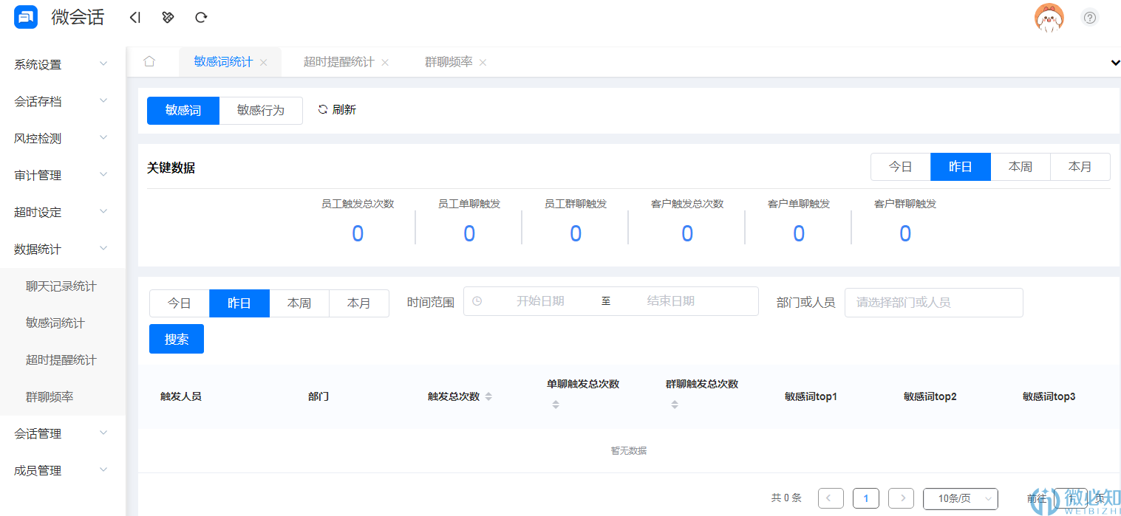1121x516 pixels.
Task: Open the 10条/页 page size dropdown
Action: click(x=960, y=498)
